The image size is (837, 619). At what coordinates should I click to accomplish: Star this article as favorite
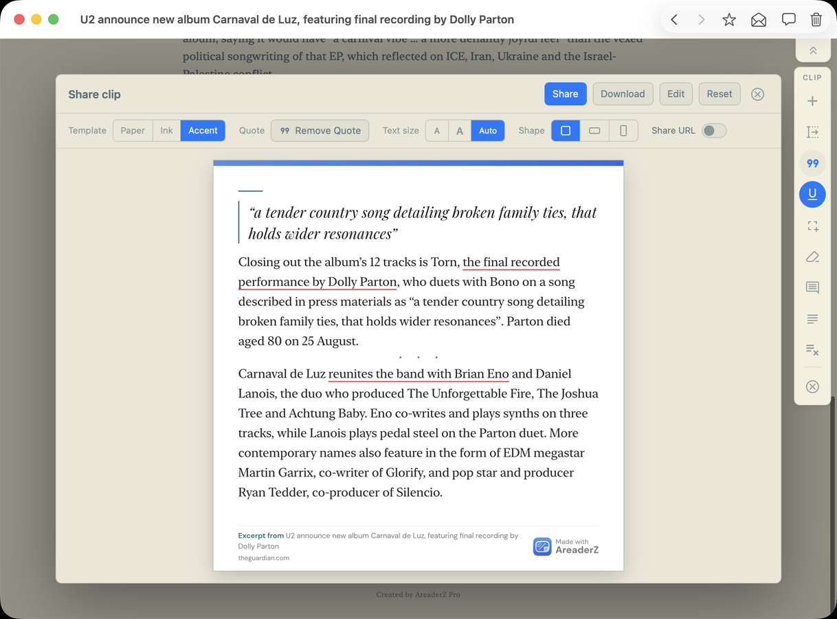(x=729, y=20)
